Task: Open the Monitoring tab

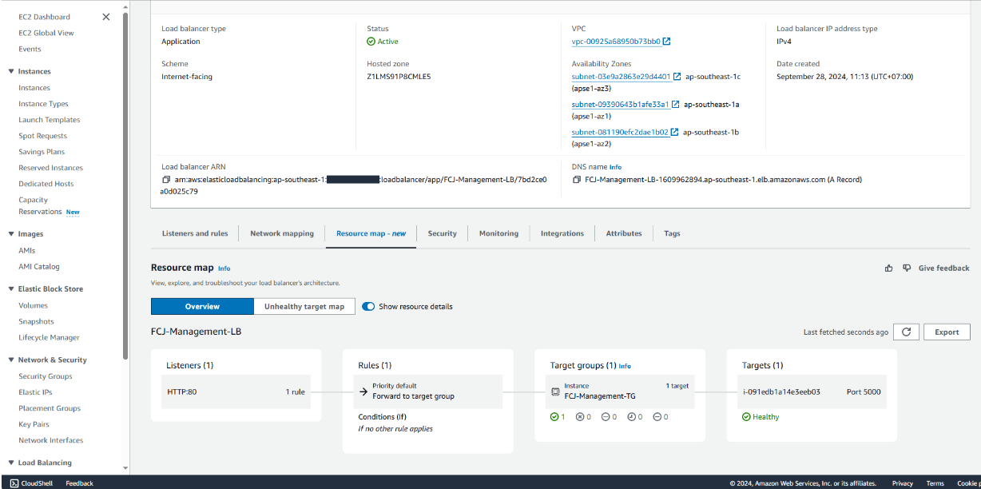Action: coord(498,233)
